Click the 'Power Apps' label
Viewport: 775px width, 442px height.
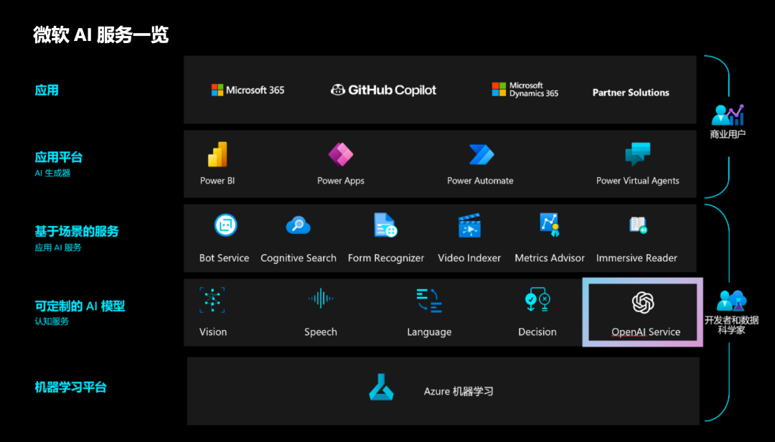(341, 181)
